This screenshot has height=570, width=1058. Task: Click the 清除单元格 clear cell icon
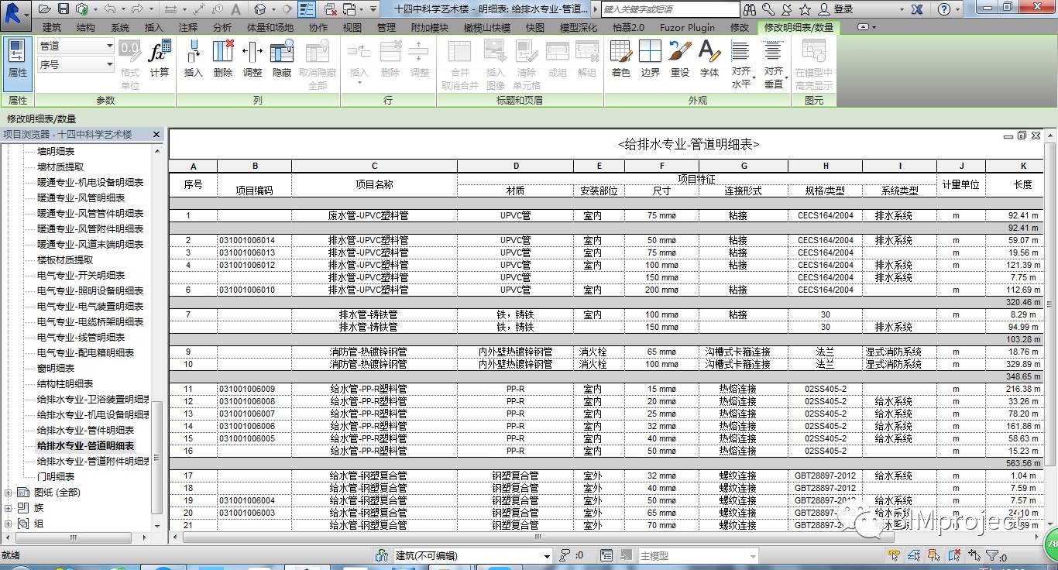pos(527,64)
